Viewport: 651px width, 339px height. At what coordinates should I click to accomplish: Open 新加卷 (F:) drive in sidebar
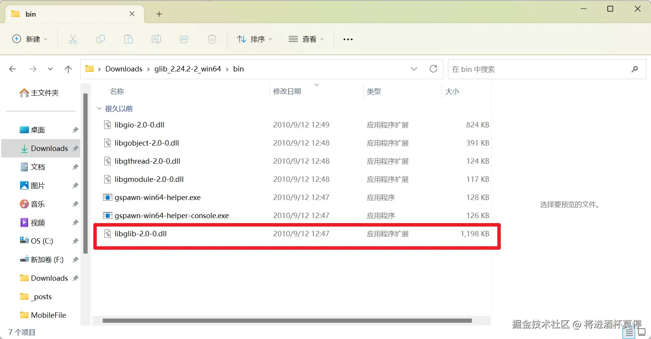click(42, 259)
